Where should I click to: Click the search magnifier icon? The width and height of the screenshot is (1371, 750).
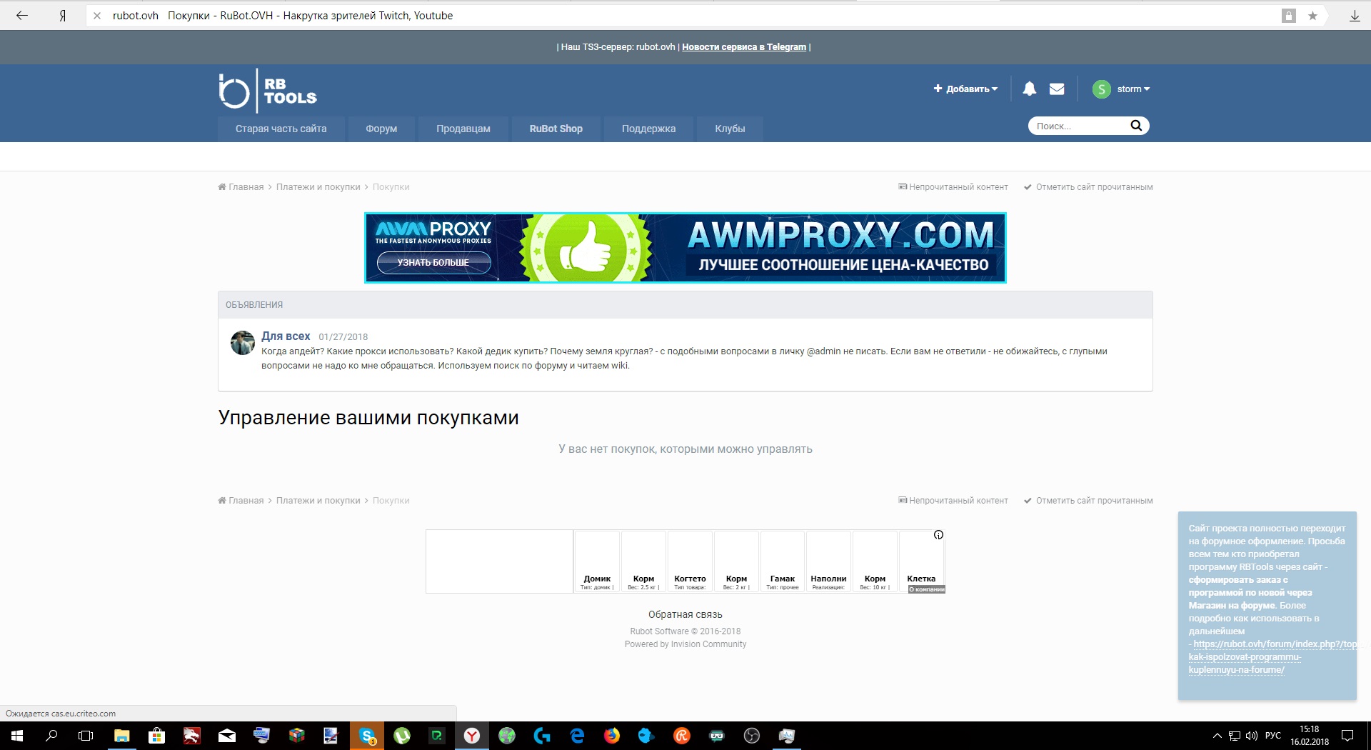[x=1136, y=126]
